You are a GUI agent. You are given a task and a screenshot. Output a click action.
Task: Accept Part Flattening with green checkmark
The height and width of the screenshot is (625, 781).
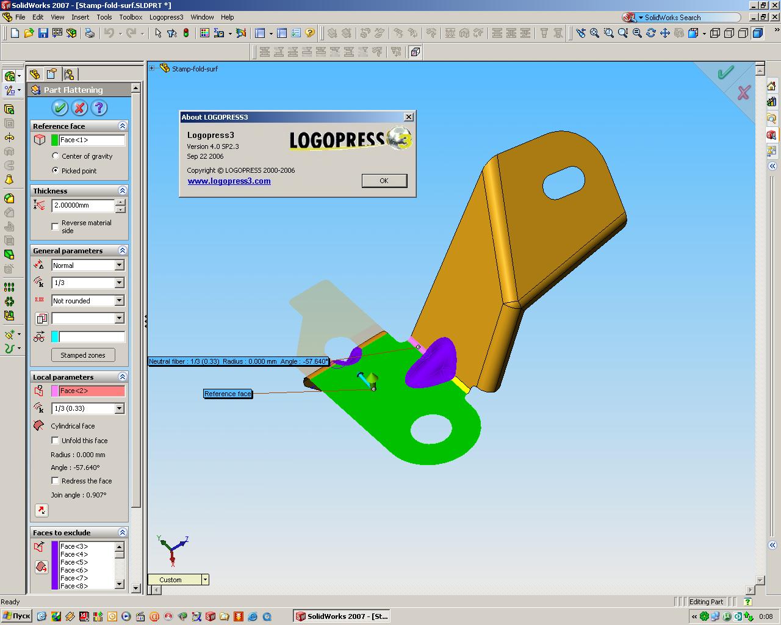60,108
